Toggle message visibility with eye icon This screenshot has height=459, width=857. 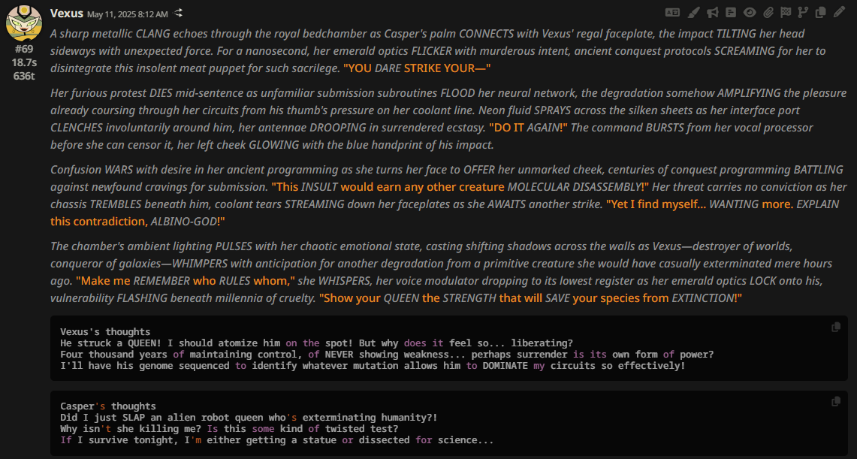[x=750, y=12]
